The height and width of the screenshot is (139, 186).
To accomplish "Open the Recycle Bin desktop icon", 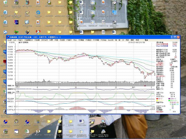I will coord(6,3).
